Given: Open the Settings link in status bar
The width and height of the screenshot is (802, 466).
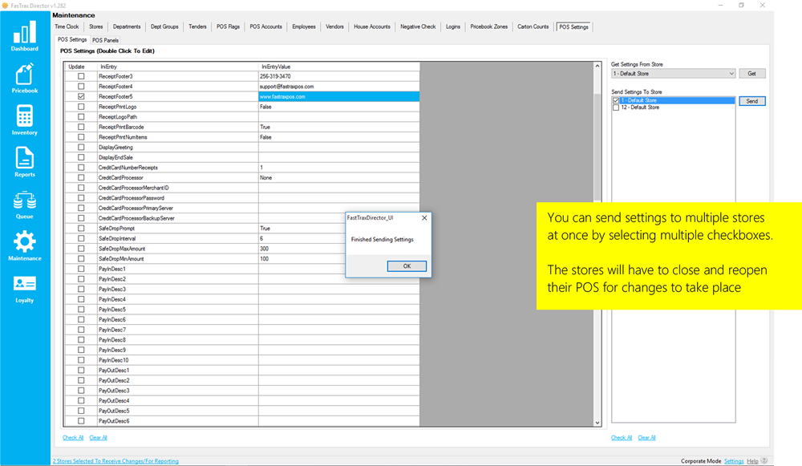Looking at the screenshot, I should 734,461.
